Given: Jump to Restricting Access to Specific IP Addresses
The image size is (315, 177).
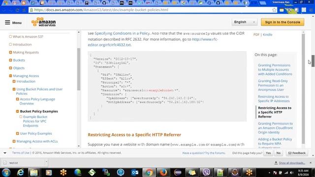Looking at the screenshot, I should [x=274, y=99].
